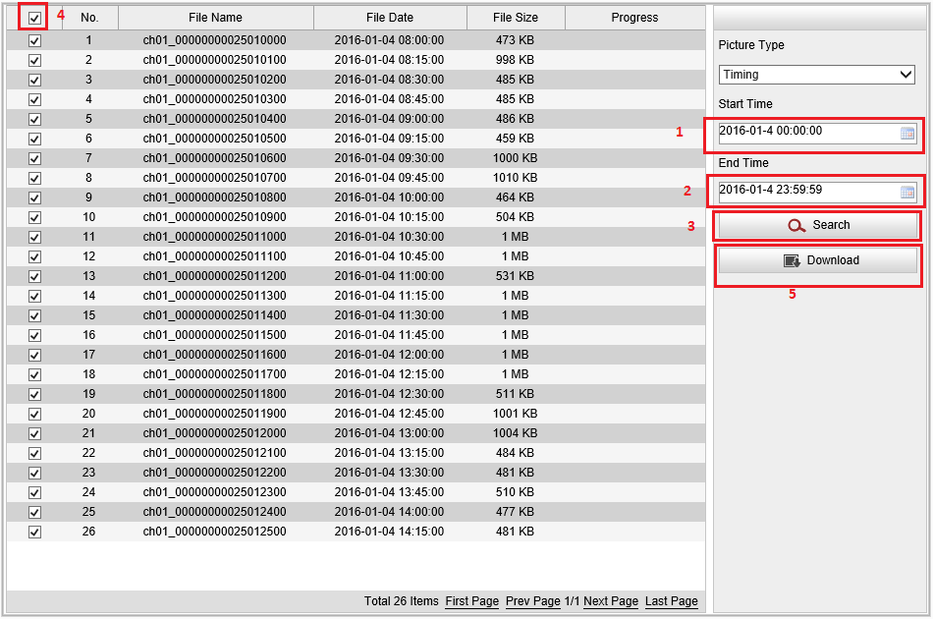Click the Progress column header

coord(634,18)
